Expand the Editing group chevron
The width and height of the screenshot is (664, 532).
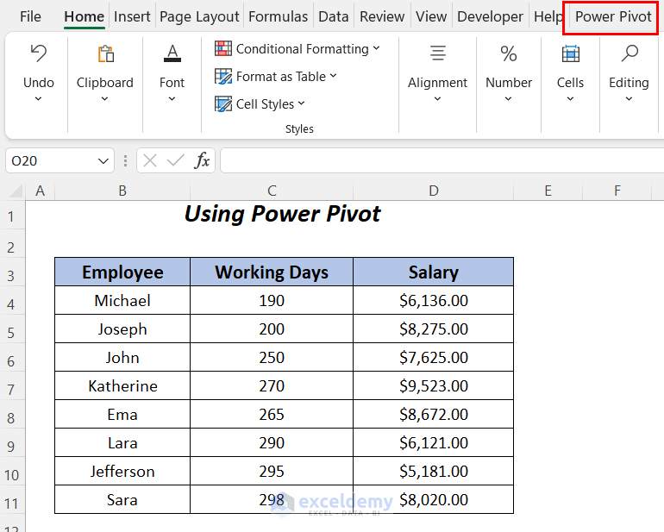[x=629, y=99]
